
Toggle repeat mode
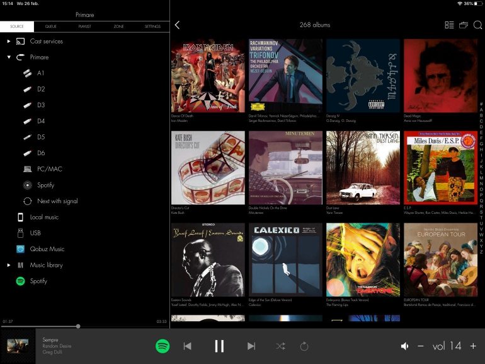point(304,346)
